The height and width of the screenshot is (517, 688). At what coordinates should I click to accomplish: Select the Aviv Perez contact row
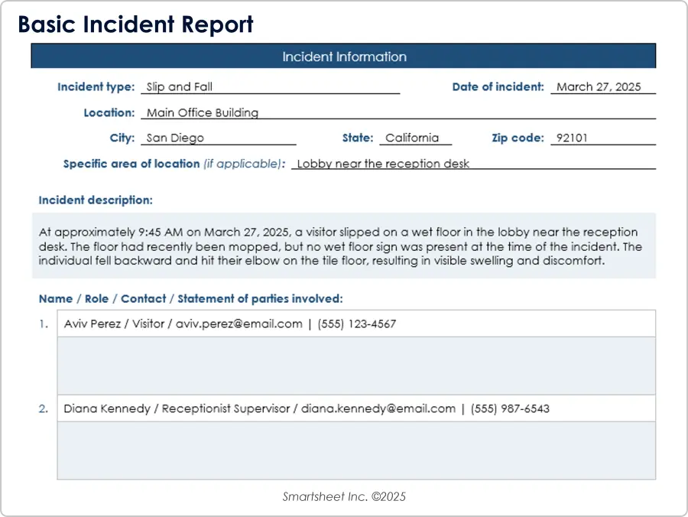355,324
